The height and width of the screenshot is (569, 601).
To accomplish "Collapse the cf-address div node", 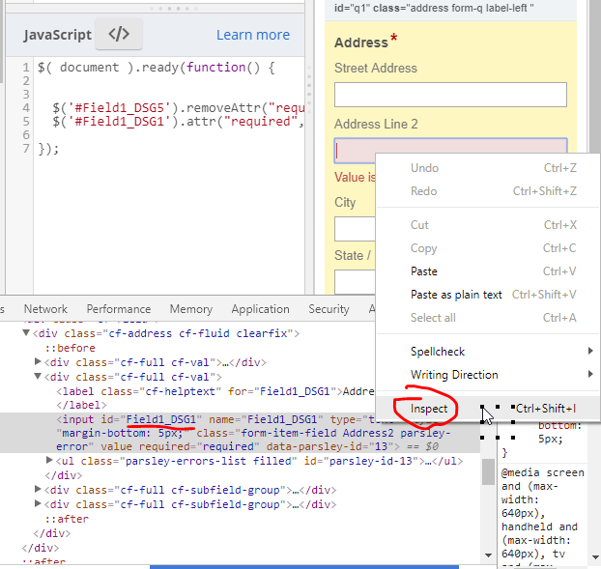I will tap(26, 333).
